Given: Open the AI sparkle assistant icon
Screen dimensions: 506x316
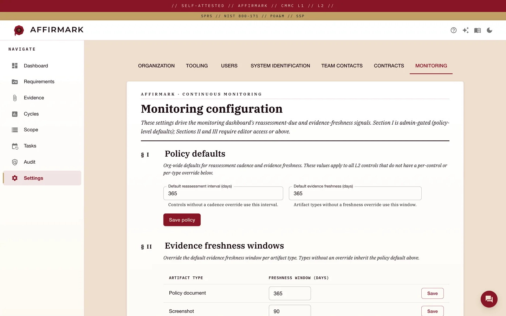Looking at the screenshot, I should click(x=466, y=30).
